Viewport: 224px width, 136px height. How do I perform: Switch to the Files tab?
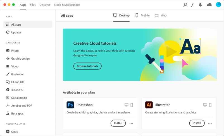(x=33, y=5)
